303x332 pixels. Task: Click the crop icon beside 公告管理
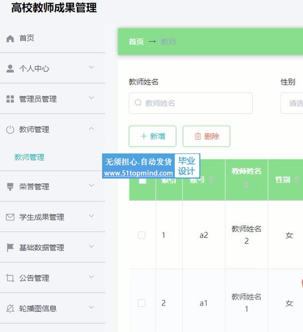click(x=10, y=278)
